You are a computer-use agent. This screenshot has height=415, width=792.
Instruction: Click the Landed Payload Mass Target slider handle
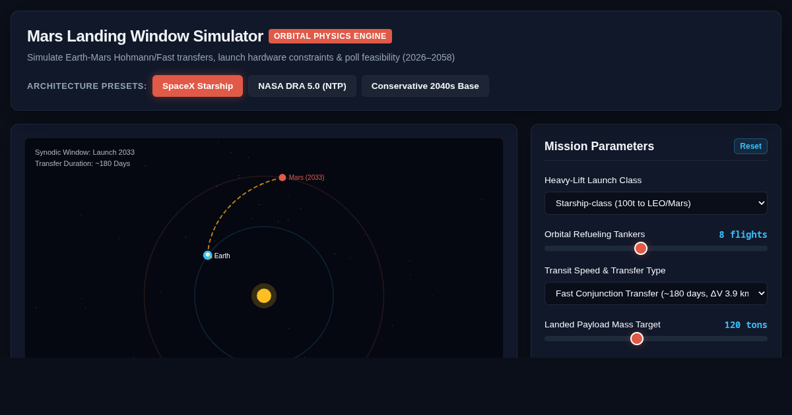point(637,339)
